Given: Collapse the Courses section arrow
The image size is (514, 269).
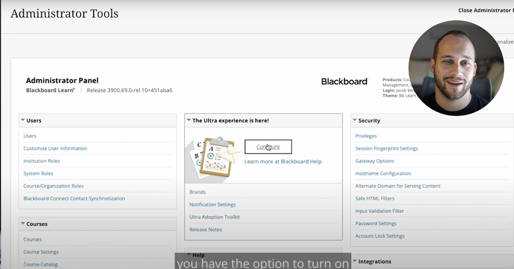Looking at the screenshot, I should [23, 224].
